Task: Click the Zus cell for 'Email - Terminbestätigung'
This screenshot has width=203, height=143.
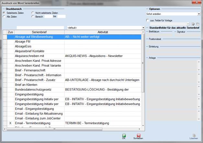Action: 10,123
